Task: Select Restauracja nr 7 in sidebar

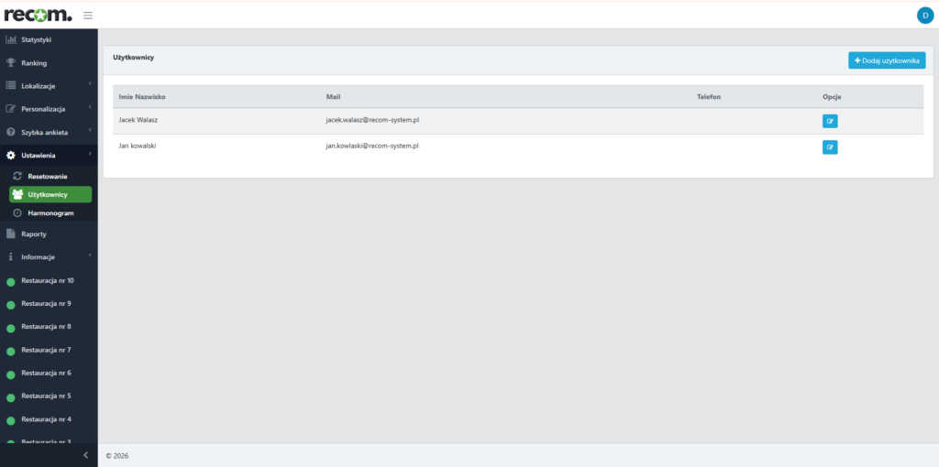Action: coord(46,350)
